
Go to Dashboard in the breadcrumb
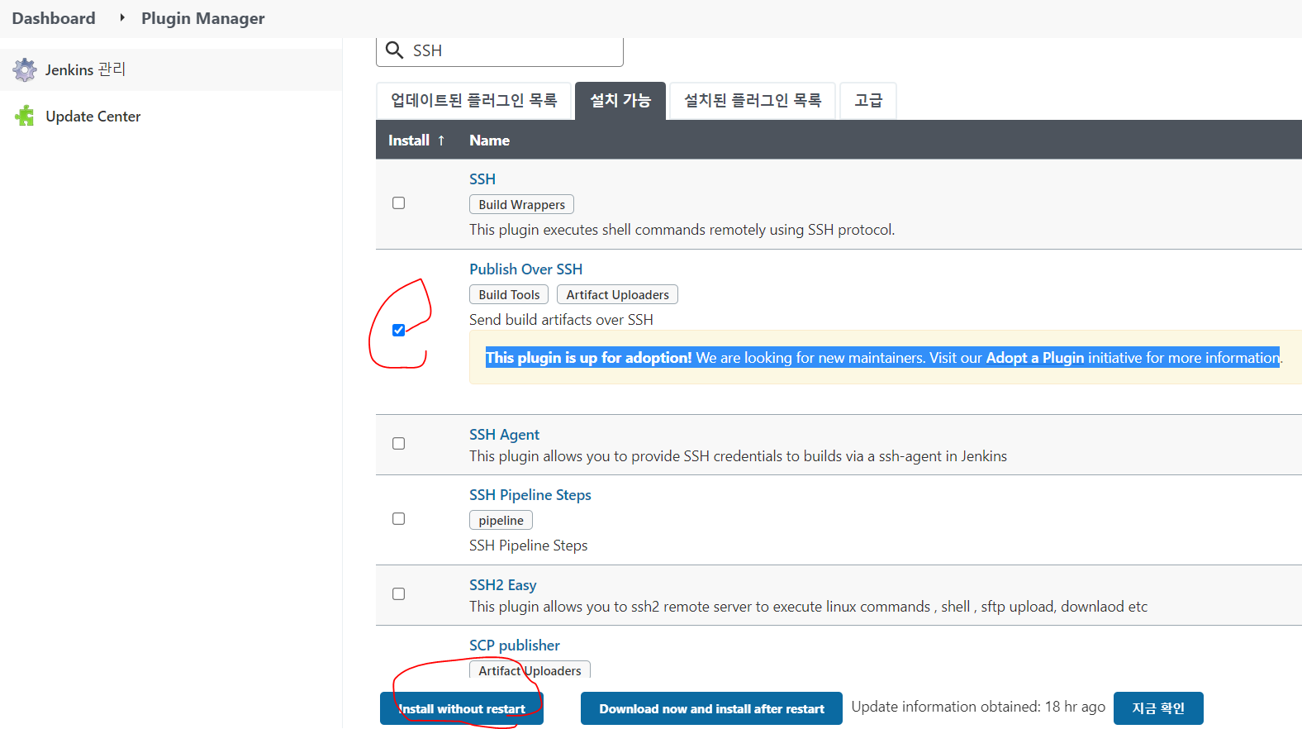pyautogui.click(x=54, y=18)
